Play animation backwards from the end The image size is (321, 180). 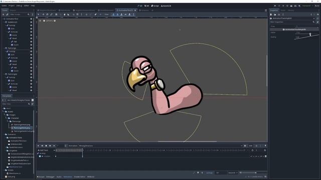point(42,146)
